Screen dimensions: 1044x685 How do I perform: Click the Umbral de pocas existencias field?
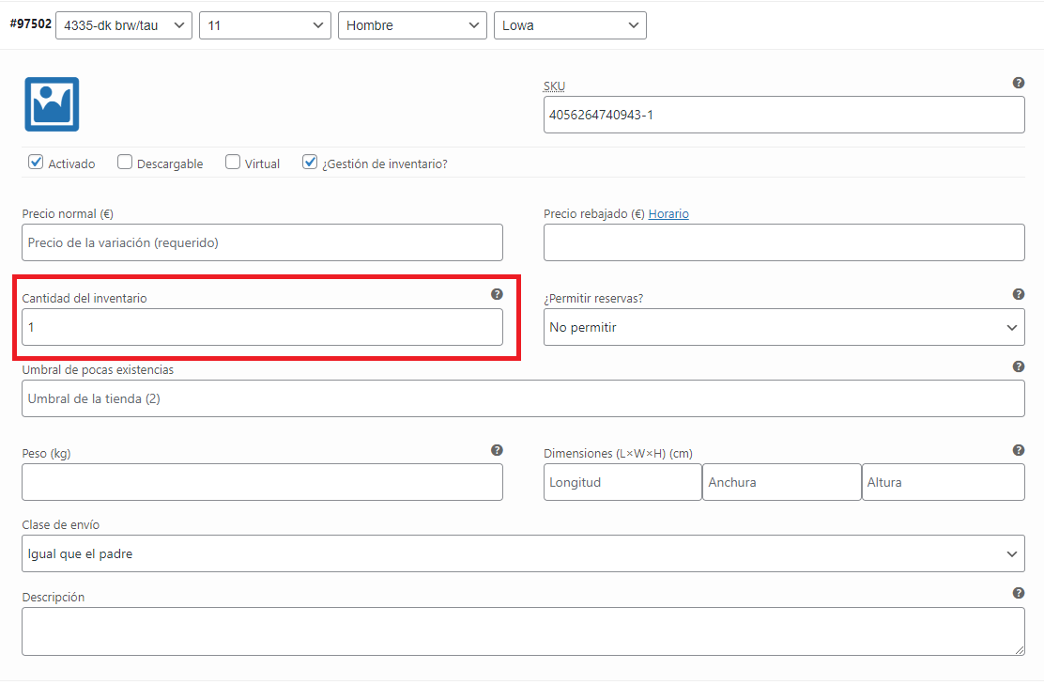tap(523, 398)
